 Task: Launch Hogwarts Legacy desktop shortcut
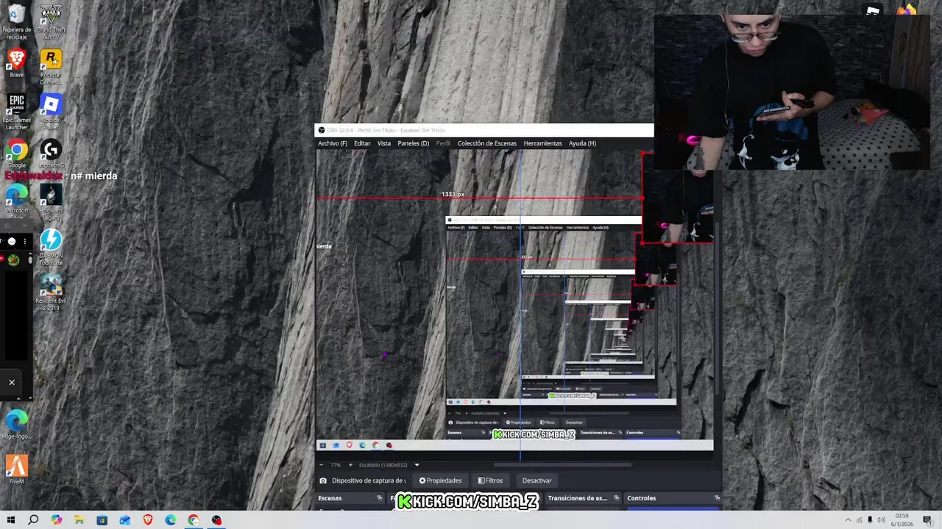point(50,202)
